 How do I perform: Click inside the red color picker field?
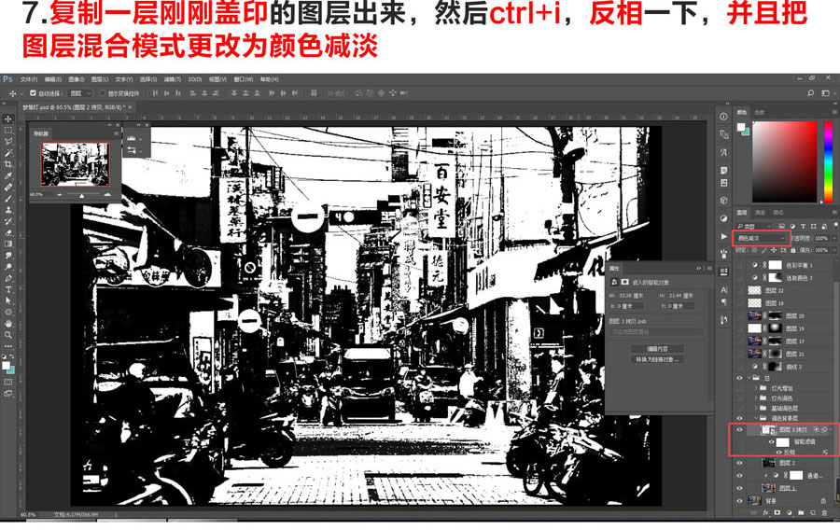[x=784, y=161]
